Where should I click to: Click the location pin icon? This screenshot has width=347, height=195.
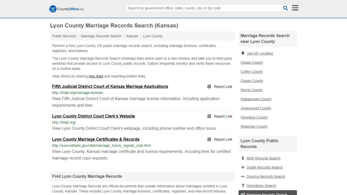pos(243,53)
